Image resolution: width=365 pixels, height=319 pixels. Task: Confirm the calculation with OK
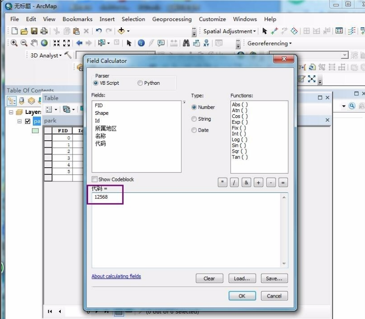tap(242, 296)
